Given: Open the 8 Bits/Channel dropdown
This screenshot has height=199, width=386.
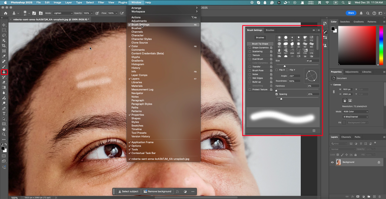Looking at the screenshot, I should coord(356,117).
